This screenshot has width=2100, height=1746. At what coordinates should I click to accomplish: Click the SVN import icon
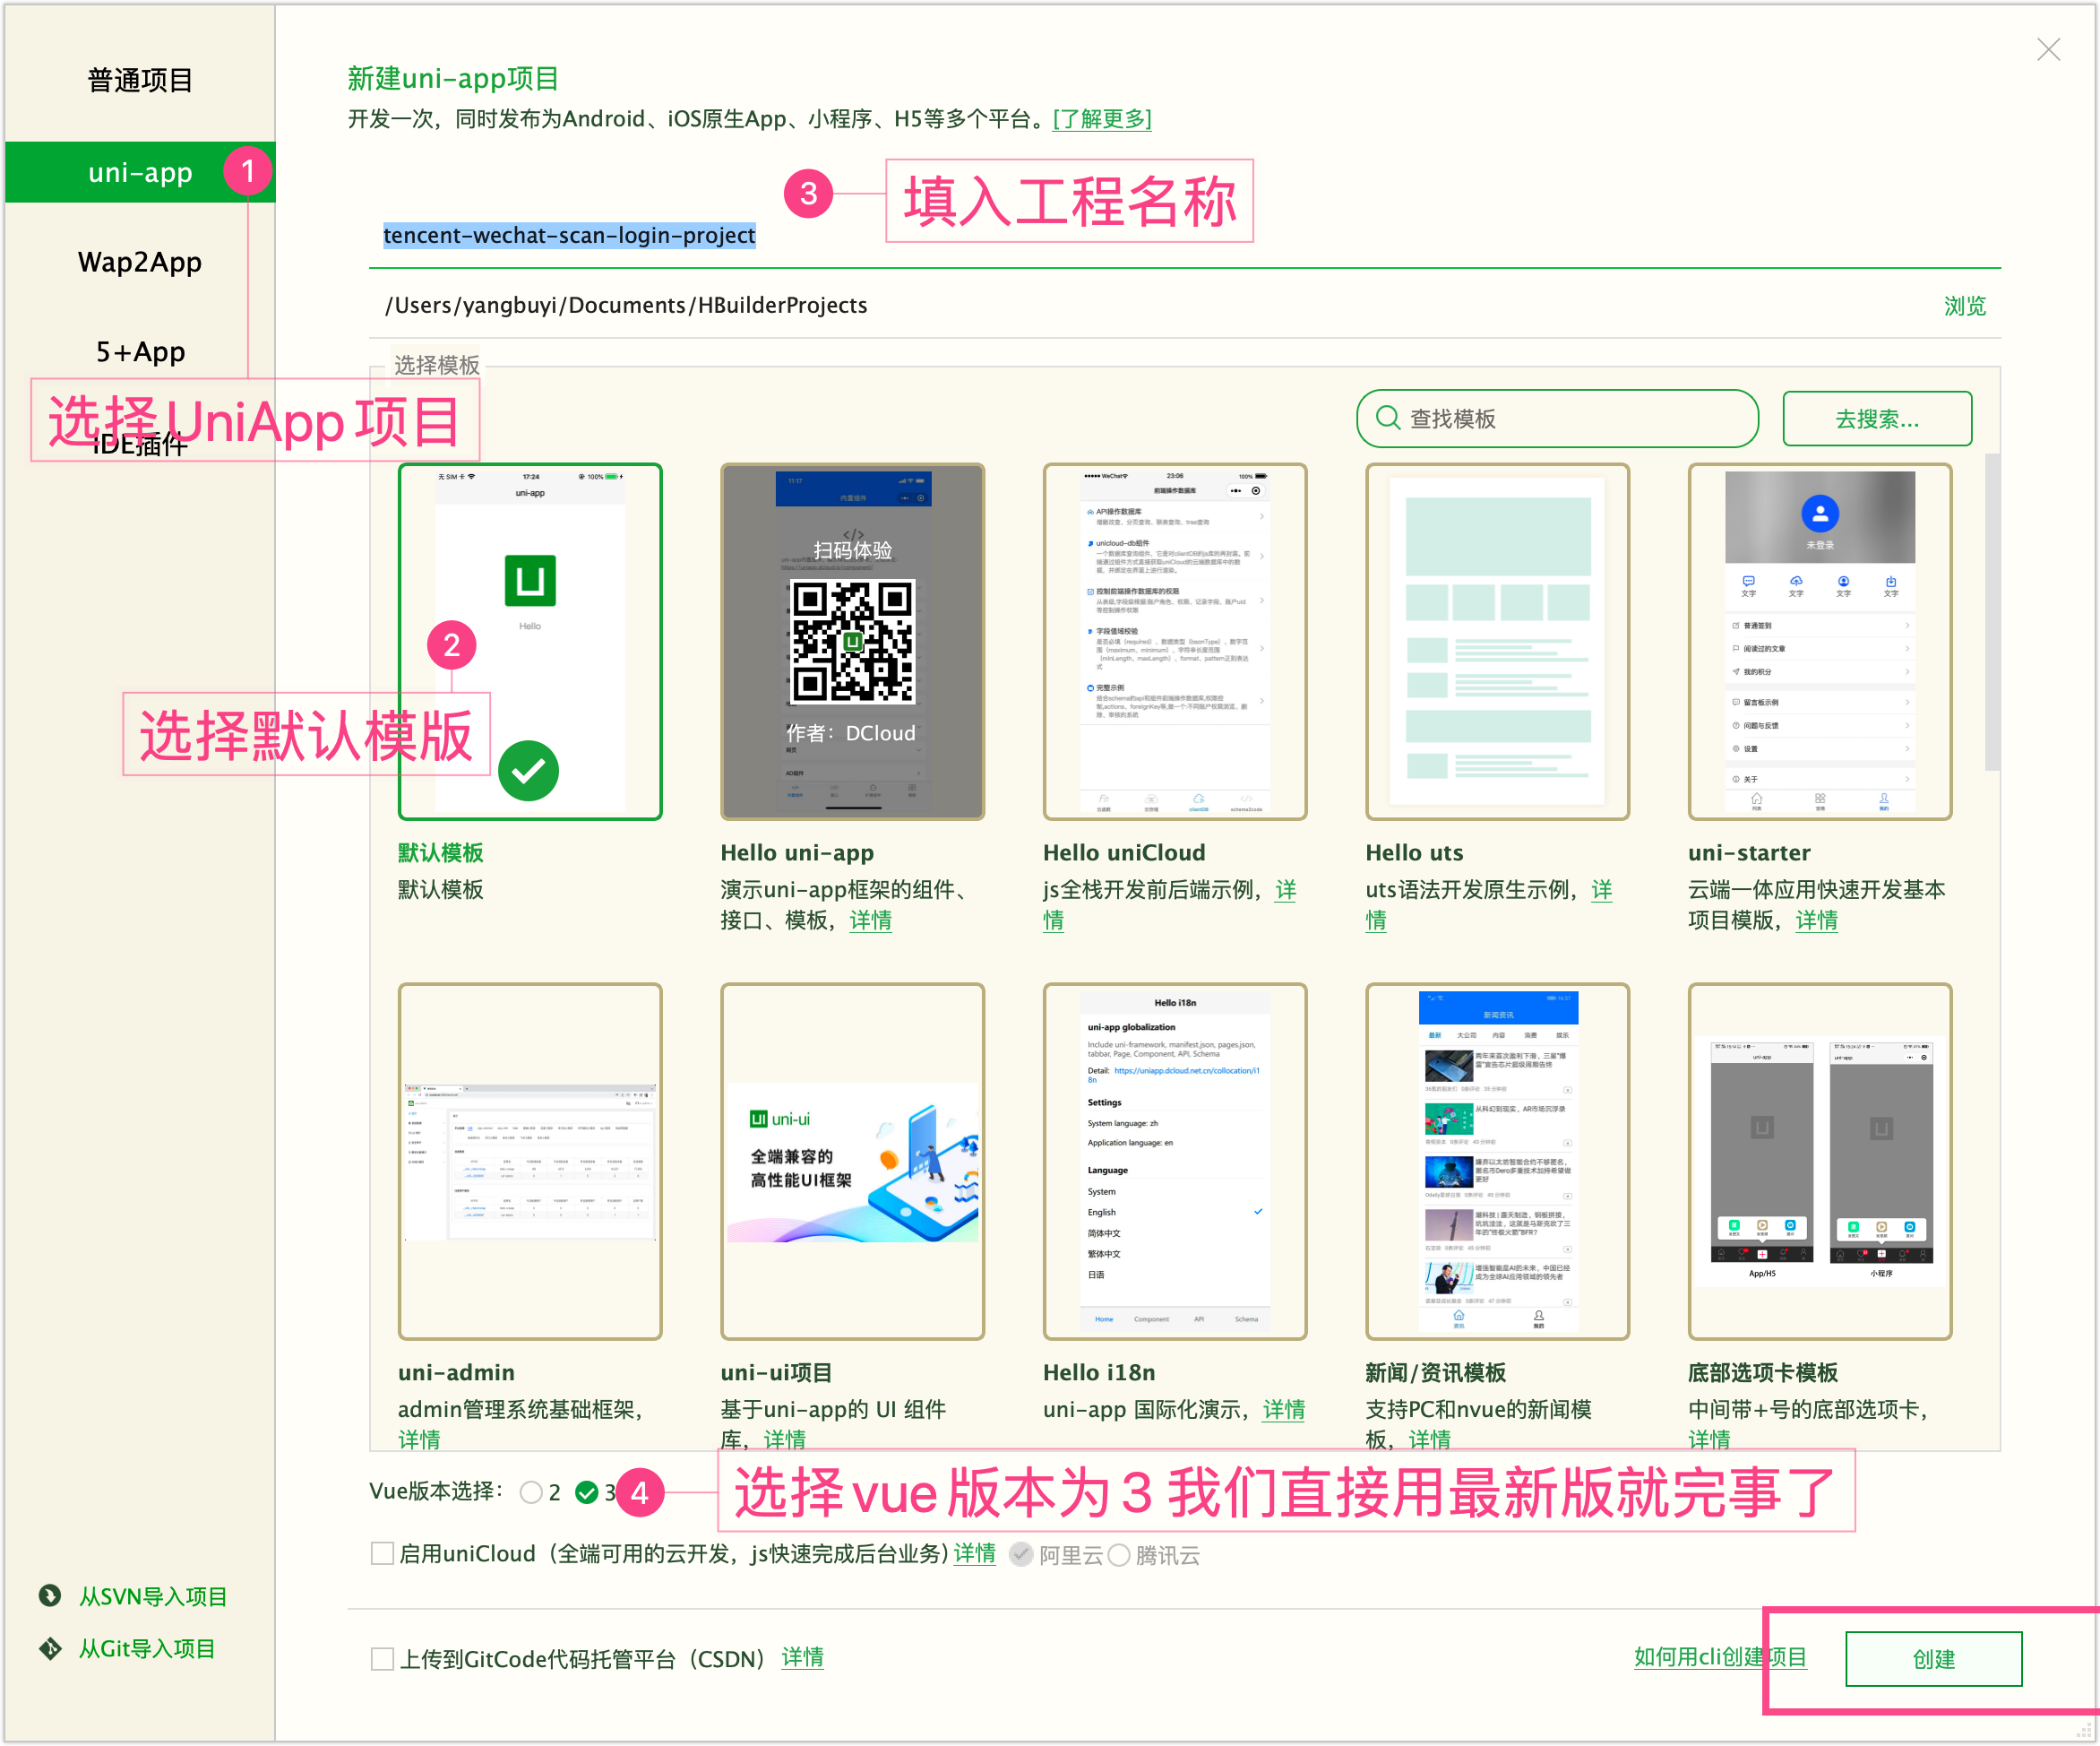50,1595
